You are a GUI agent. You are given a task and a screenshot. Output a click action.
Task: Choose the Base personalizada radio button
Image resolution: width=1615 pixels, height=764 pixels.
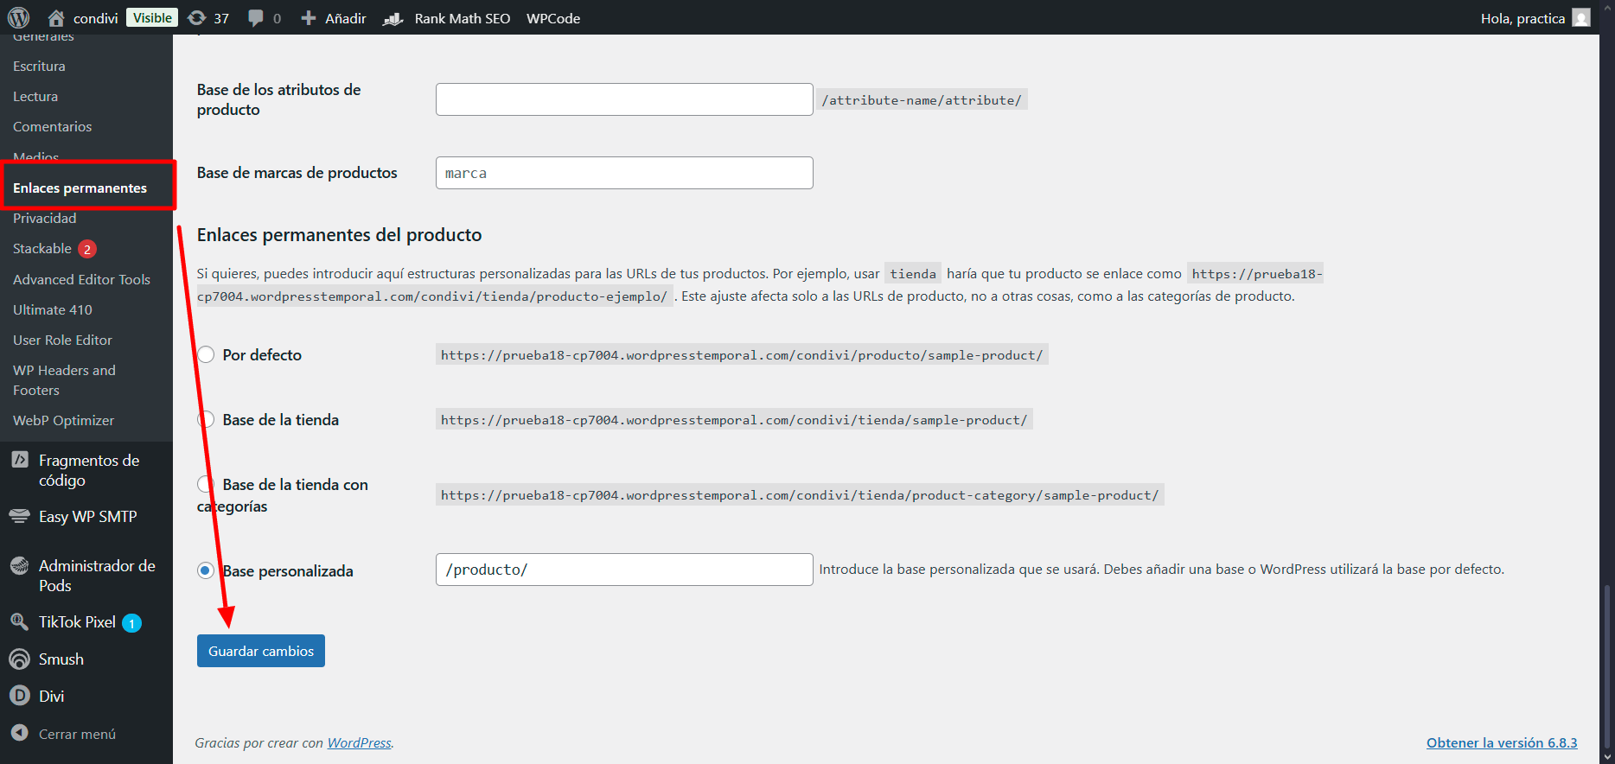pos(206,570)
